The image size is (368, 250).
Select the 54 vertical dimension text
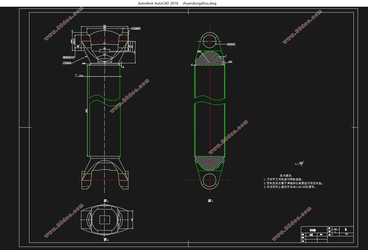pyautogui.click(x=135, y=52)
